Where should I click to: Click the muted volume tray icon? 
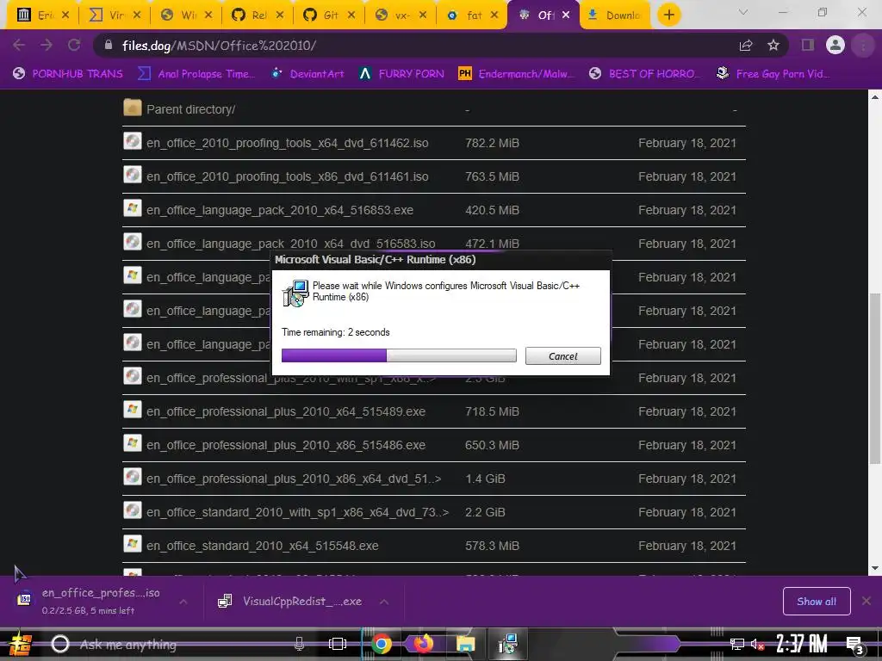[x=757, y=644]
